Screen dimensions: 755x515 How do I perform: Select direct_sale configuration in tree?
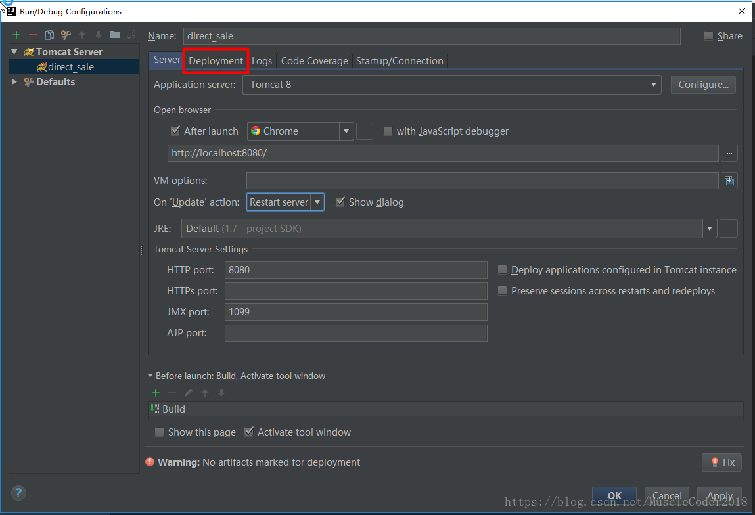coord(74,67)
